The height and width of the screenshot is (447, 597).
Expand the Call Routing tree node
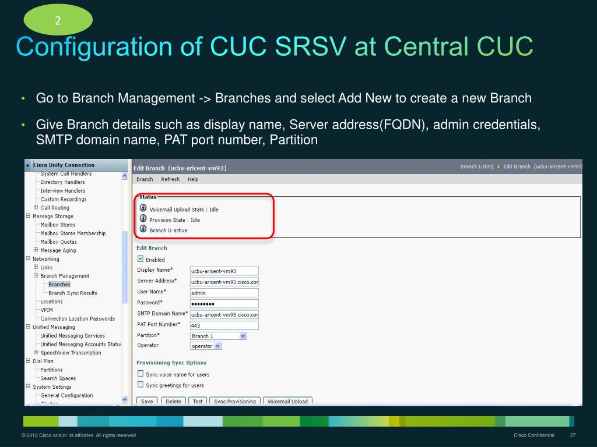tap(36, 208)
